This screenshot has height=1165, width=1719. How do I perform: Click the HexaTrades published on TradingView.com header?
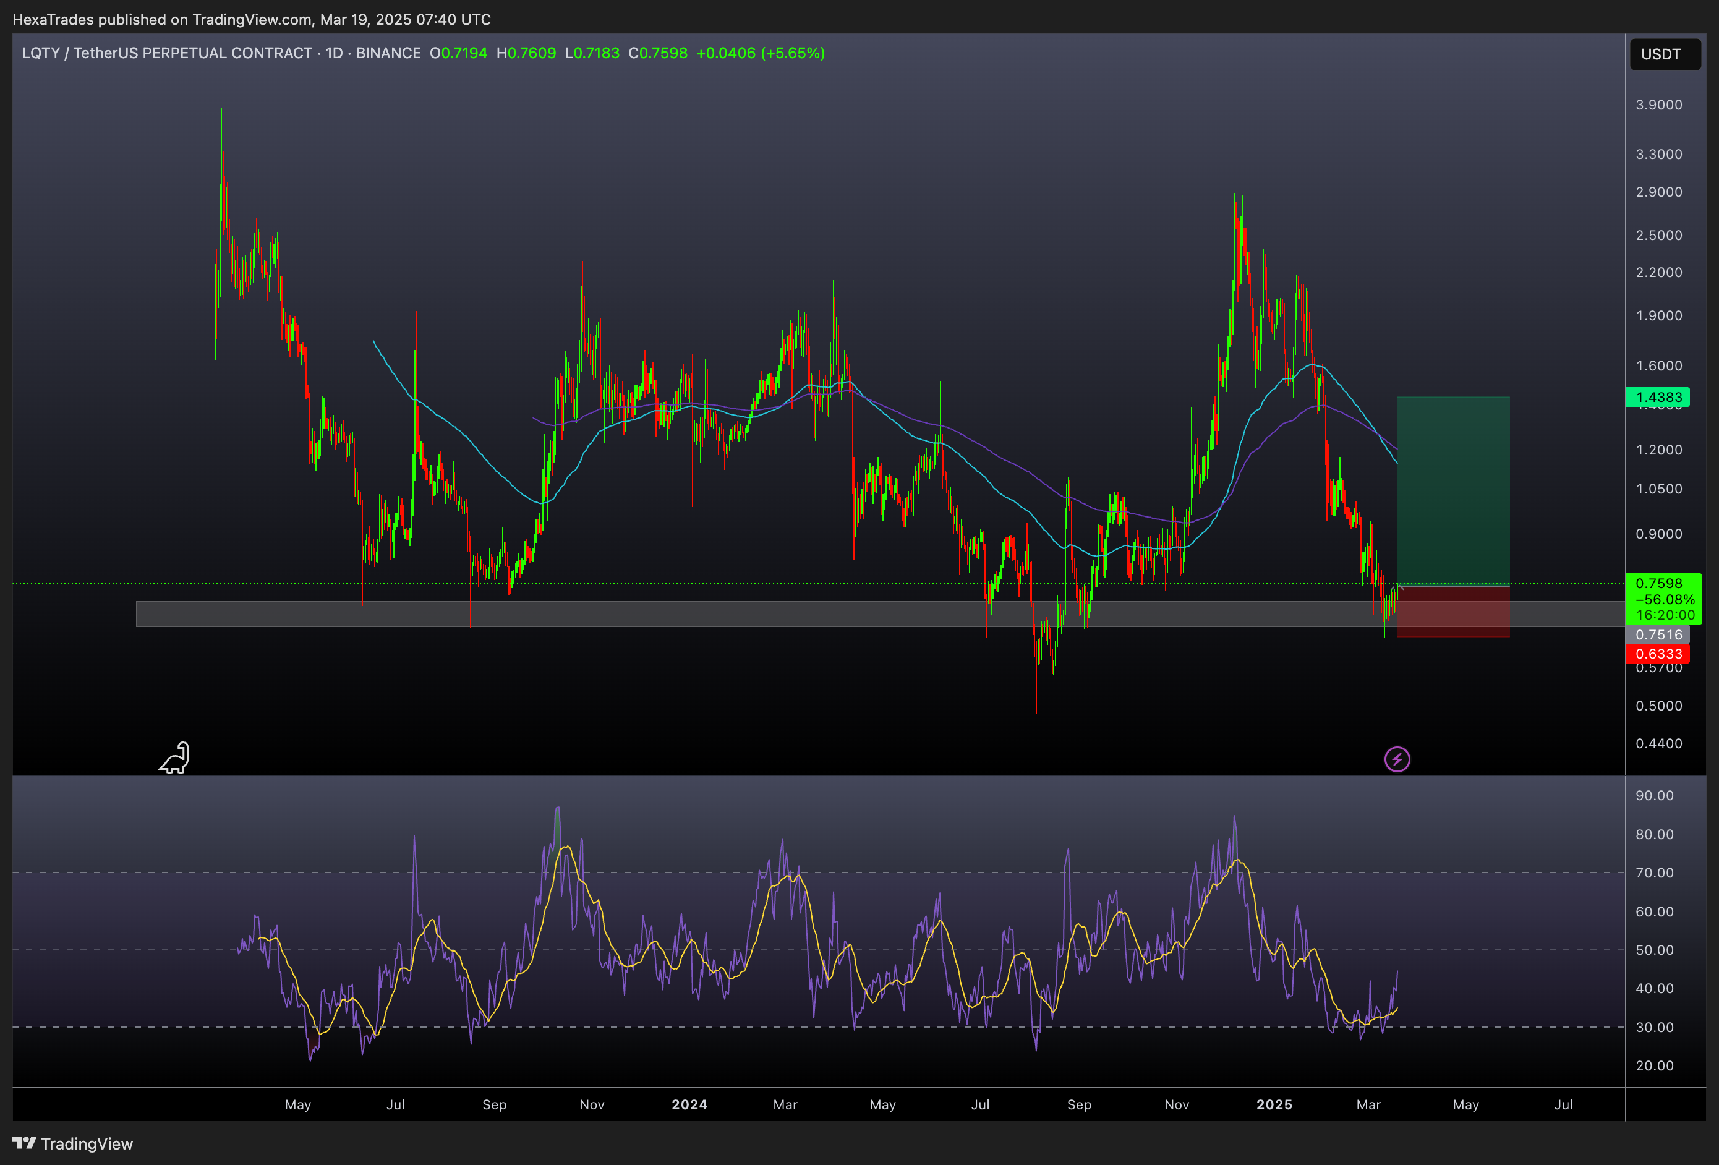click(252, 19)
